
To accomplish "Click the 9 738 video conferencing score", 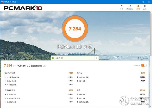I will coord(71,81).
